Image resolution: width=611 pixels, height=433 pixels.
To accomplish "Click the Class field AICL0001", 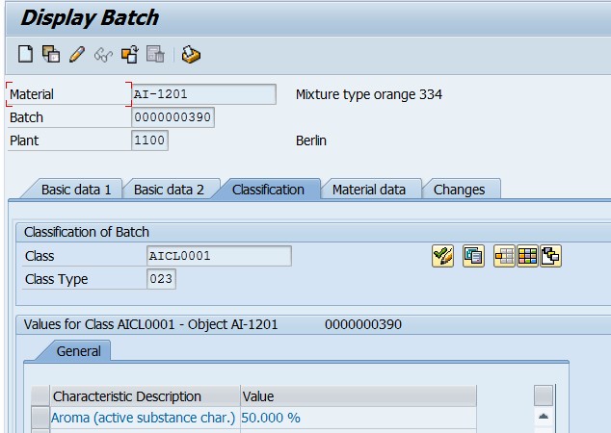I will (219, 256).
